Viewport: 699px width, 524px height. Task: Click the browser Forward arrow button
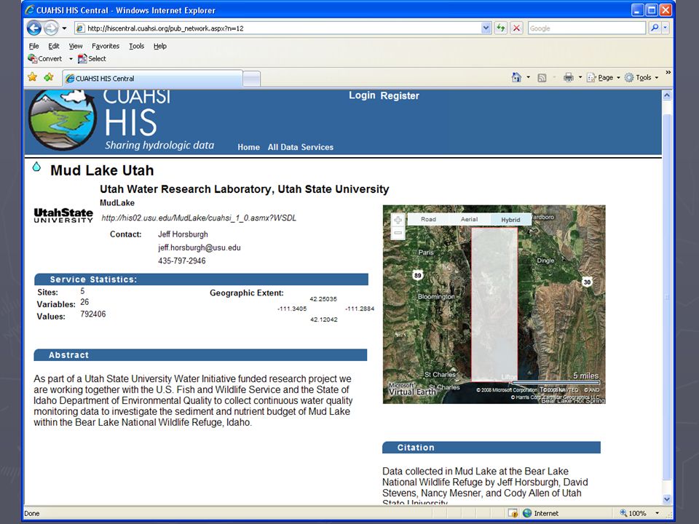pos(51,28)
